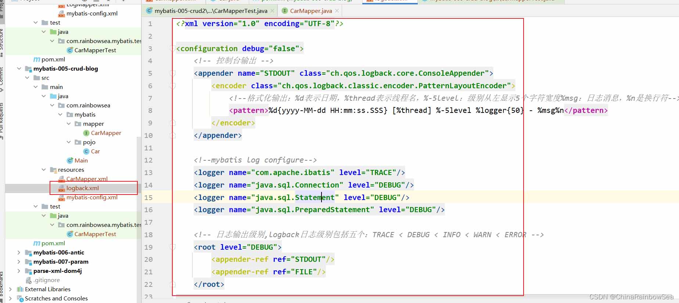Fold the root tag at line 19
Screen dimensions: 679x303
(173, 247)
